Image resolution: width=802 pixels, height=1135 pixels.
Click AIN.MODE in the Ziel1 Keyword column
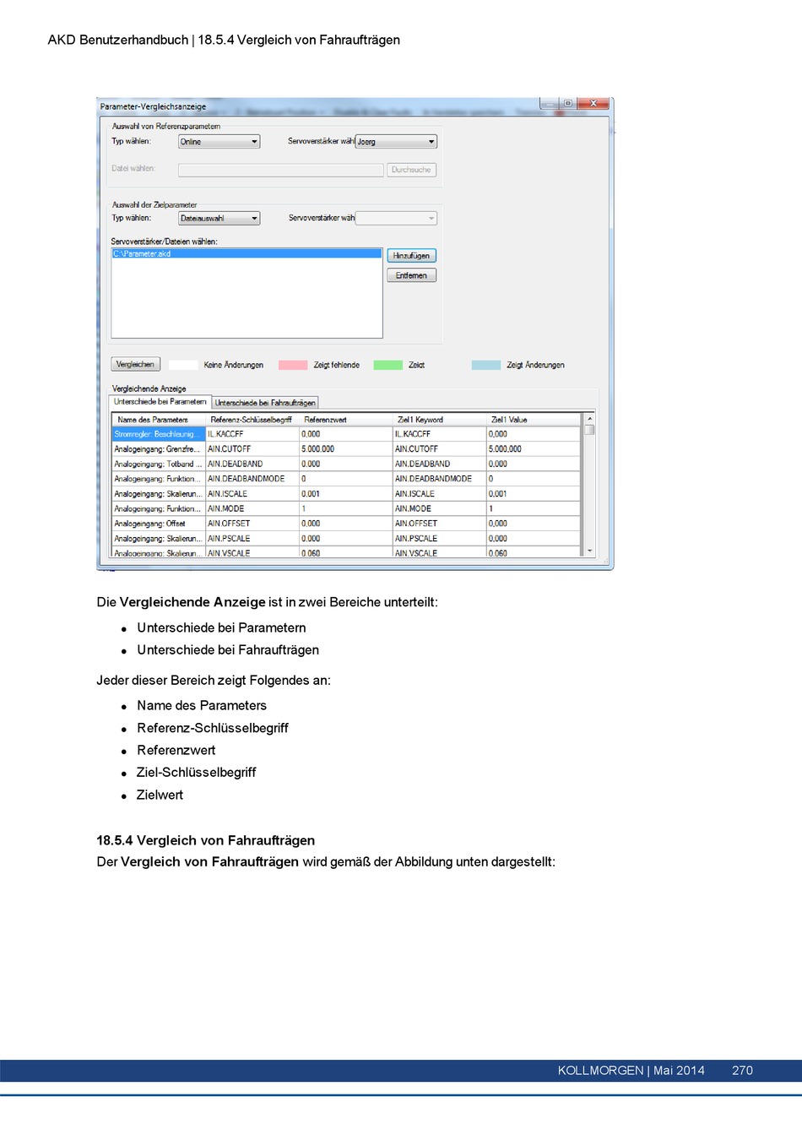pyautogui.click(x=440, y=508)
